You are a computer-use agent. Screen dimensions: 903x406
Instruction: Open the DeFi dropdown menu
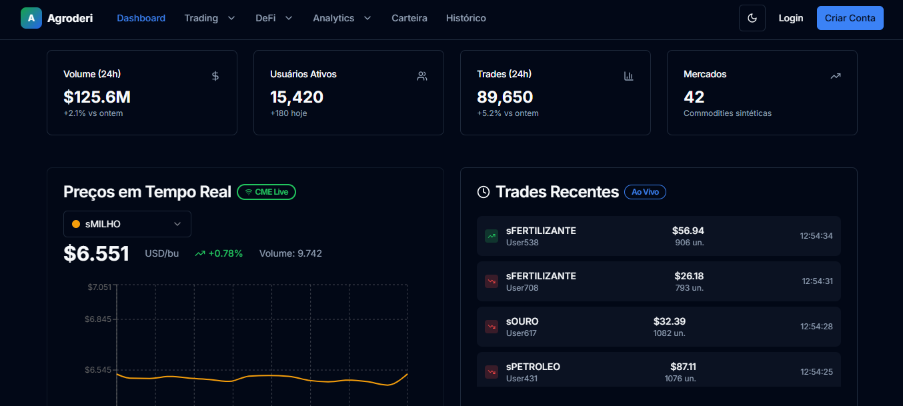(x=273, y=18)
